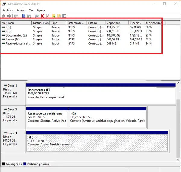Image resolution: width=181 pixels, height=172 pixels.
Task: Toggle the console tree pane toolbar icon
Action: pyautogui.click(x=16, y=16)
